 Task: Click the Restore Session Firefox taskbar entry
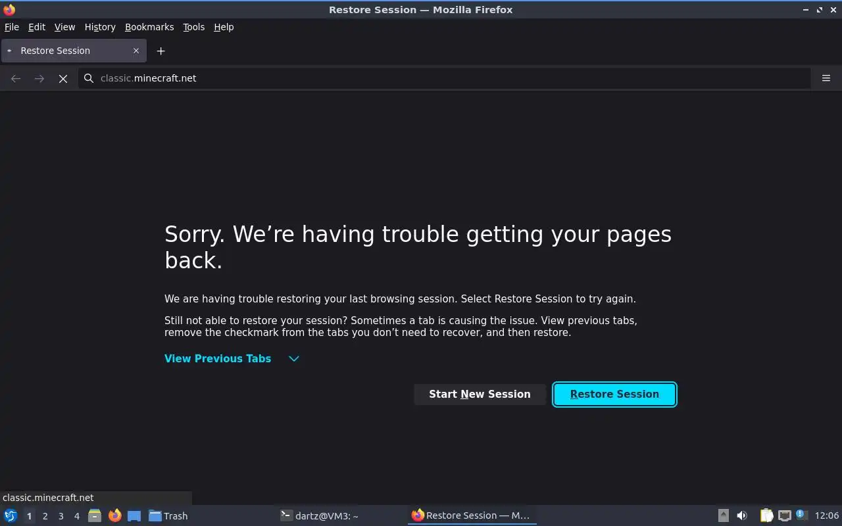click(472, 516)
